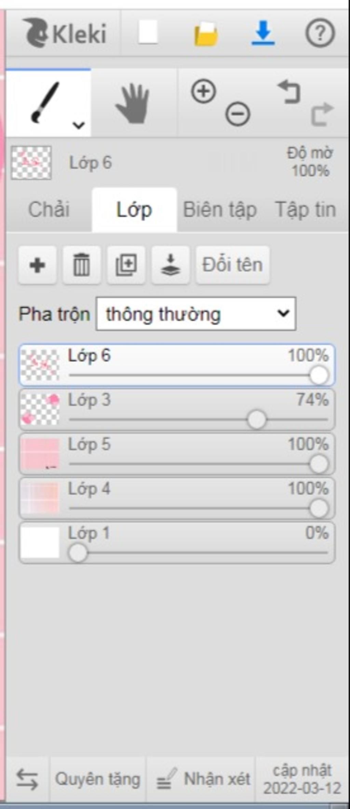Click the Lớp 3 opacity slider handle
This screenshot has height=809, width=350.
point(257,419)
